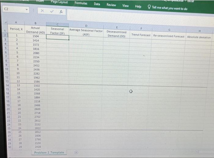
Task: Select column D header
Action: [x=86, y=26]
